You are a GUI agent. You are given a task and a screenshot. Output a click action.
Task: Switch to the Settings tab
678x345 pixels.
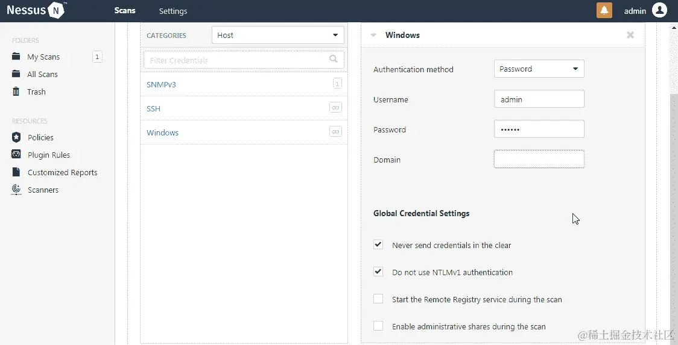coord(173,11)
